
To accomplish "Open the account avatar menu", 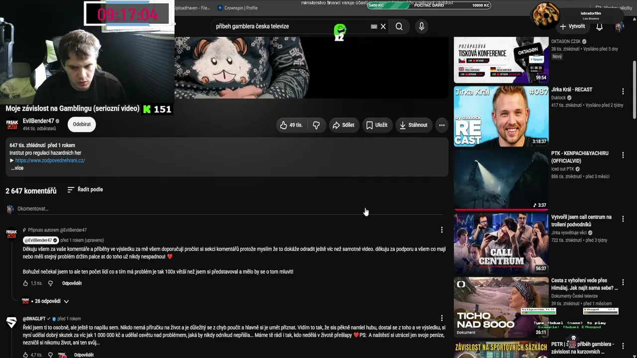I will click(619, 26).
